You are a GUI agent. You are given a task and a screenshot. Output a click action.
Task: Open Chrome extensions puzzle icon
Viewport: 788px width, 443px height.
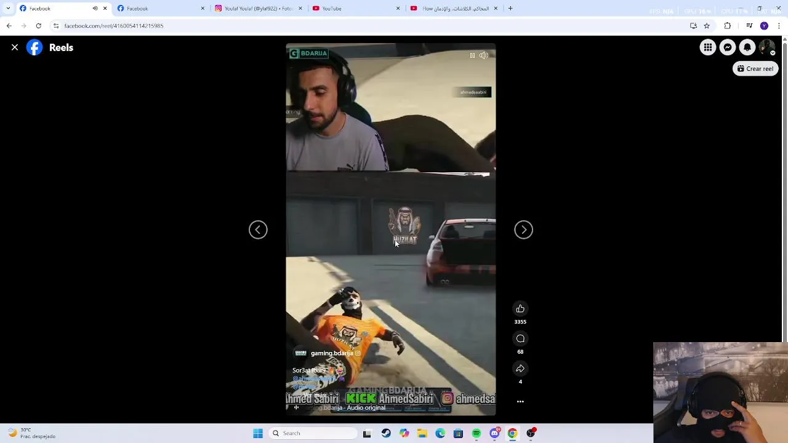[x=728, y=26]
